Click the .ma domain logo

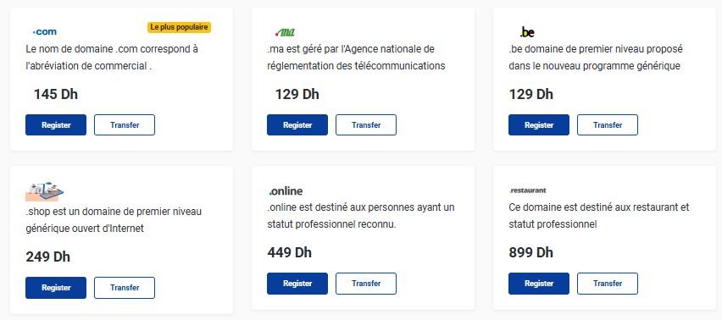click(x=285, y=32)
